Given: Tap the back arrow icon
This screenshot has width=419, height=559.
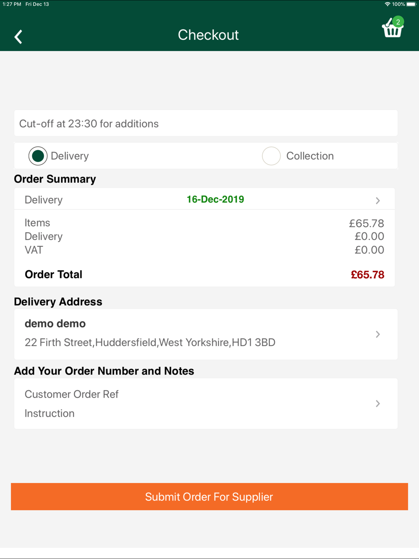Looking at the screenshot, I should click(18, 36).
